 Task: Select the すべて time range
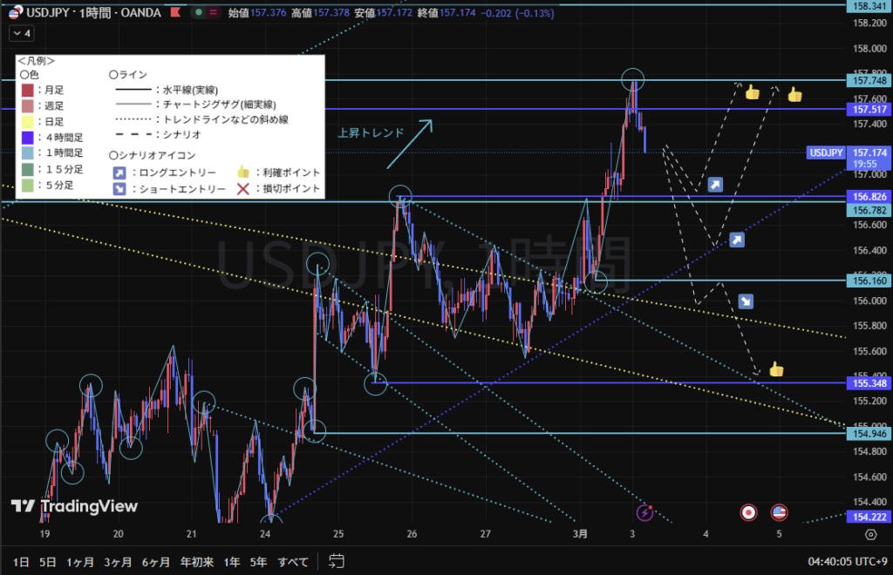[x=293, y=562]
